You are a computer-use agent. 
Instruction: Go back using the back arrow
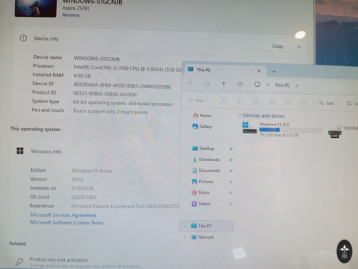pyautogui.click(x=191, y=83)
